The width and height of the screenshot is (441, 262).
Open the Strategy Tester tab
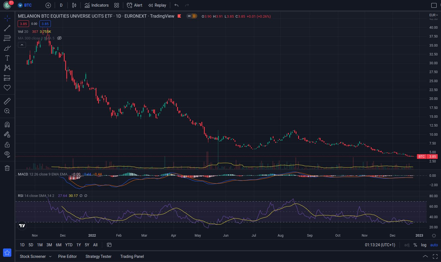click(x=98, y=256)
